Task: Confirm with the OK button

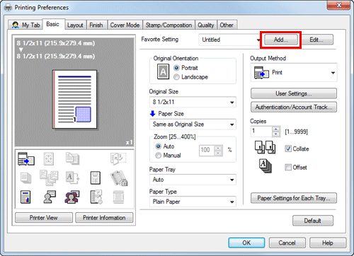Action: (x=246, y=243)
